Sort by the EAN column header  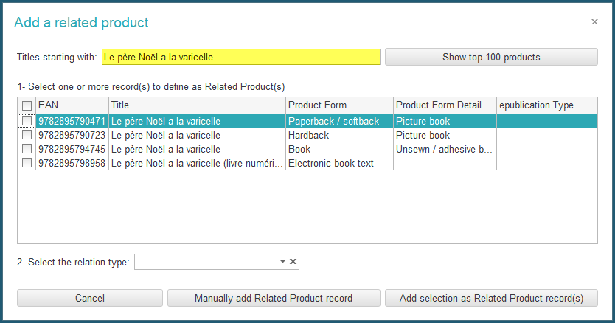coord(72,105)
